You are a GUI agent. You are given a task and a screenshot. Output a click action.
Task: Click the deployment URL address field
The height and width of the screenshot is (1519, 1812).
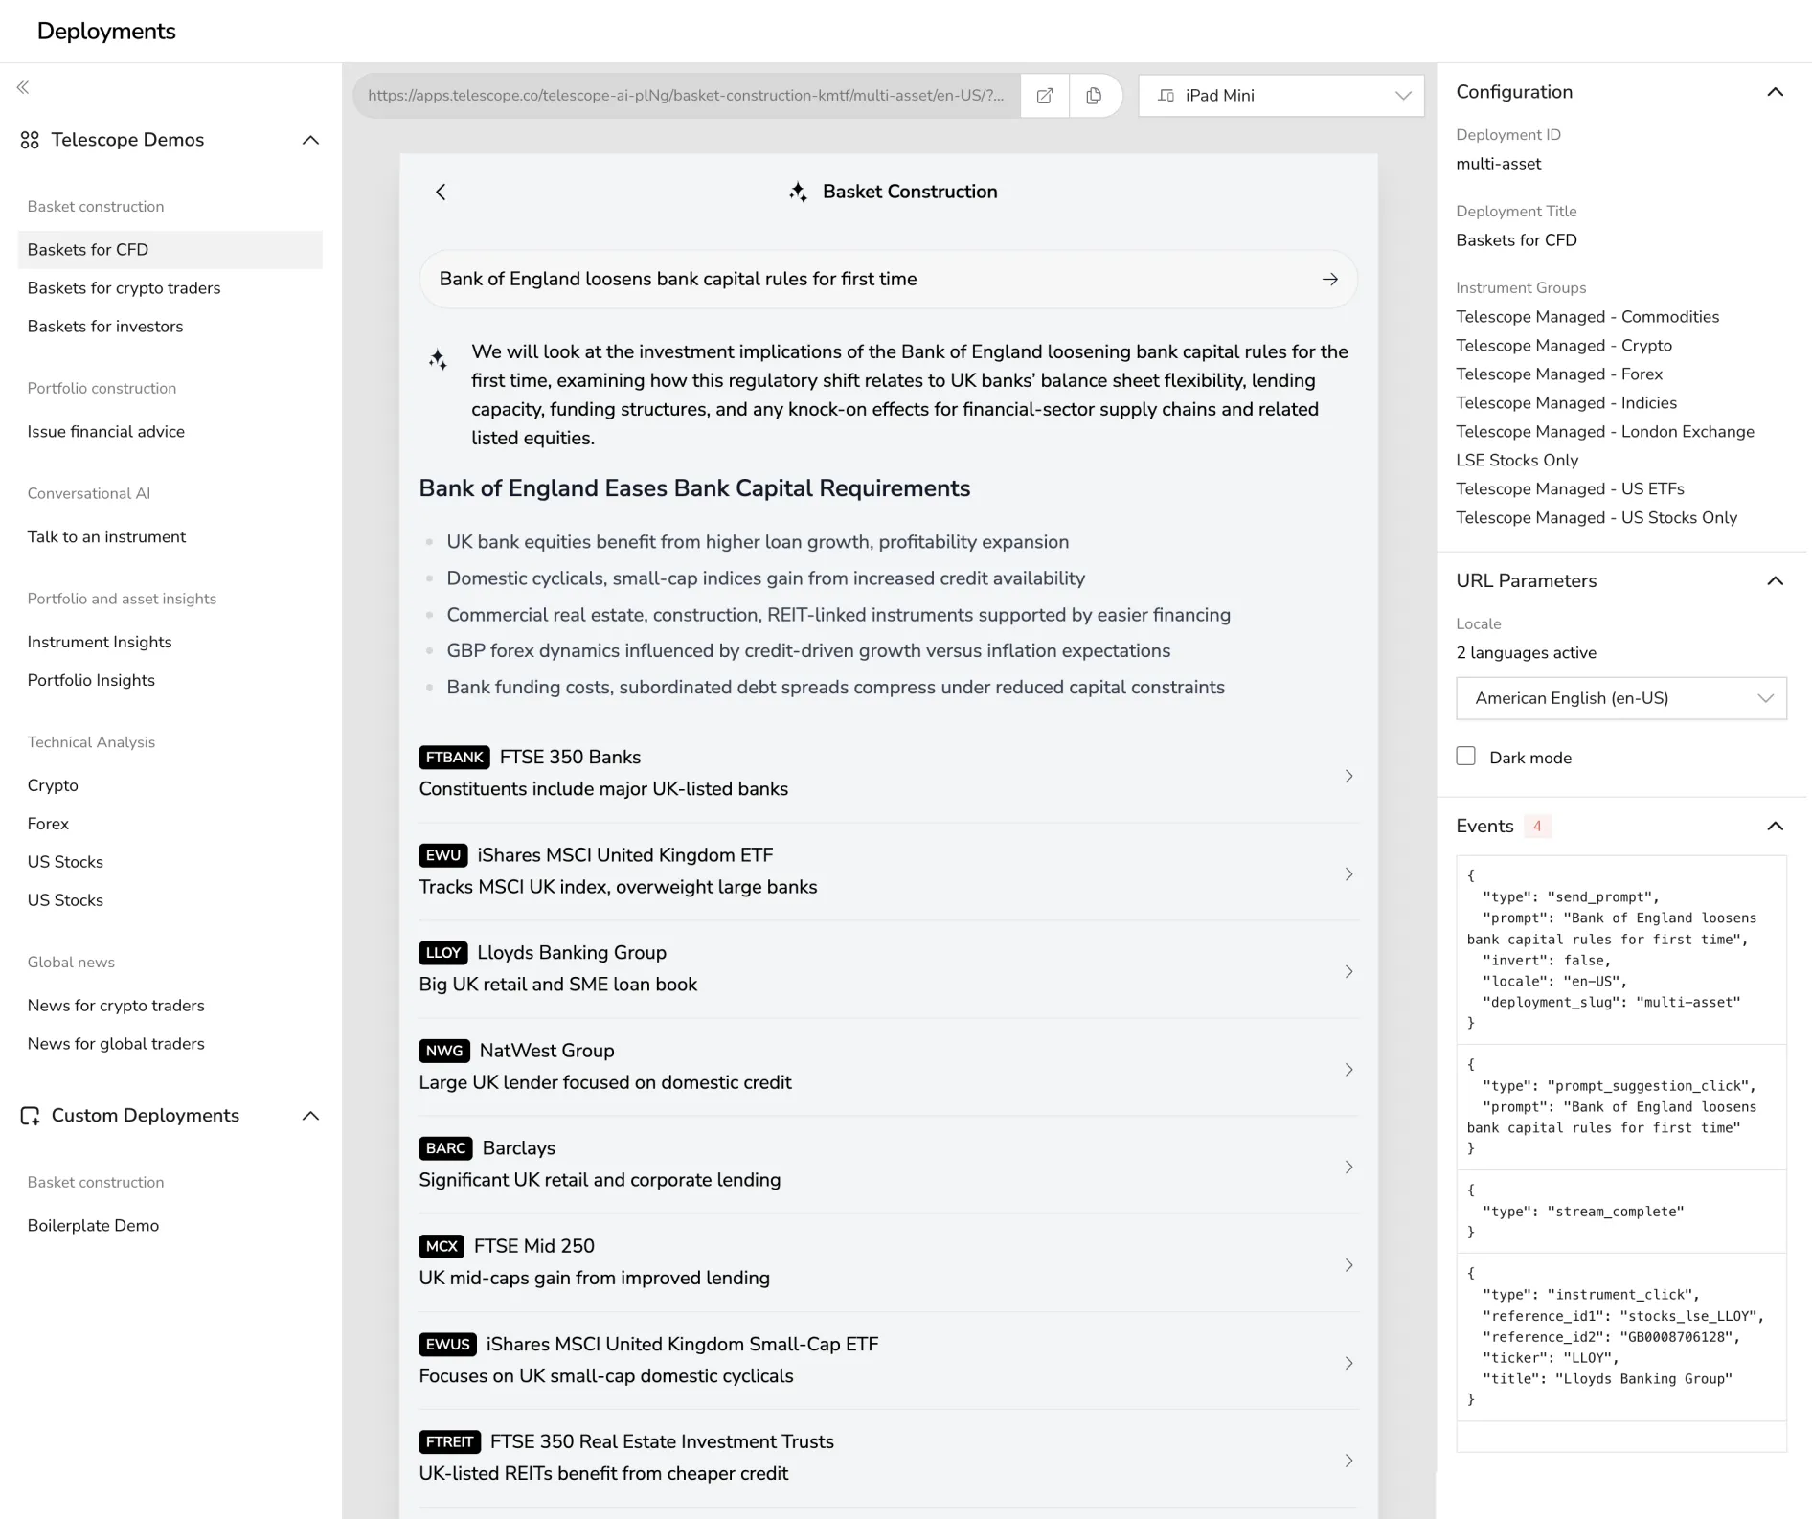click(683, 95)
